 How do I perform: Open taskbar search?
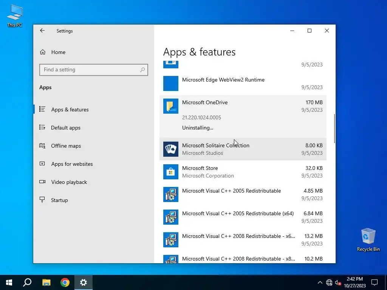pyautogui.click(x=27, y=282)
